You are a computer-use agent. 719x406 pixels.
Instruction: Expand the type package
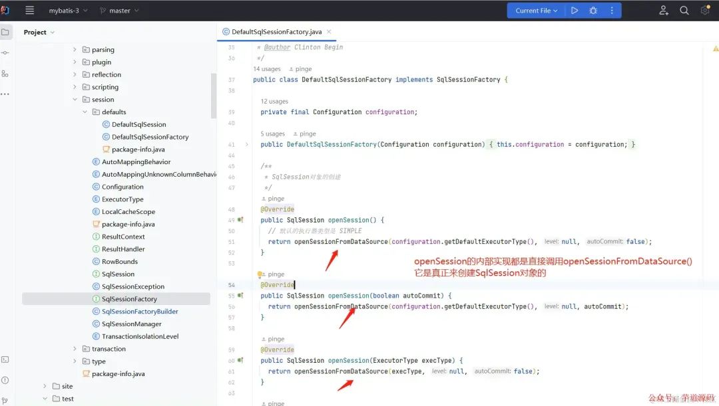coord(75,361)
